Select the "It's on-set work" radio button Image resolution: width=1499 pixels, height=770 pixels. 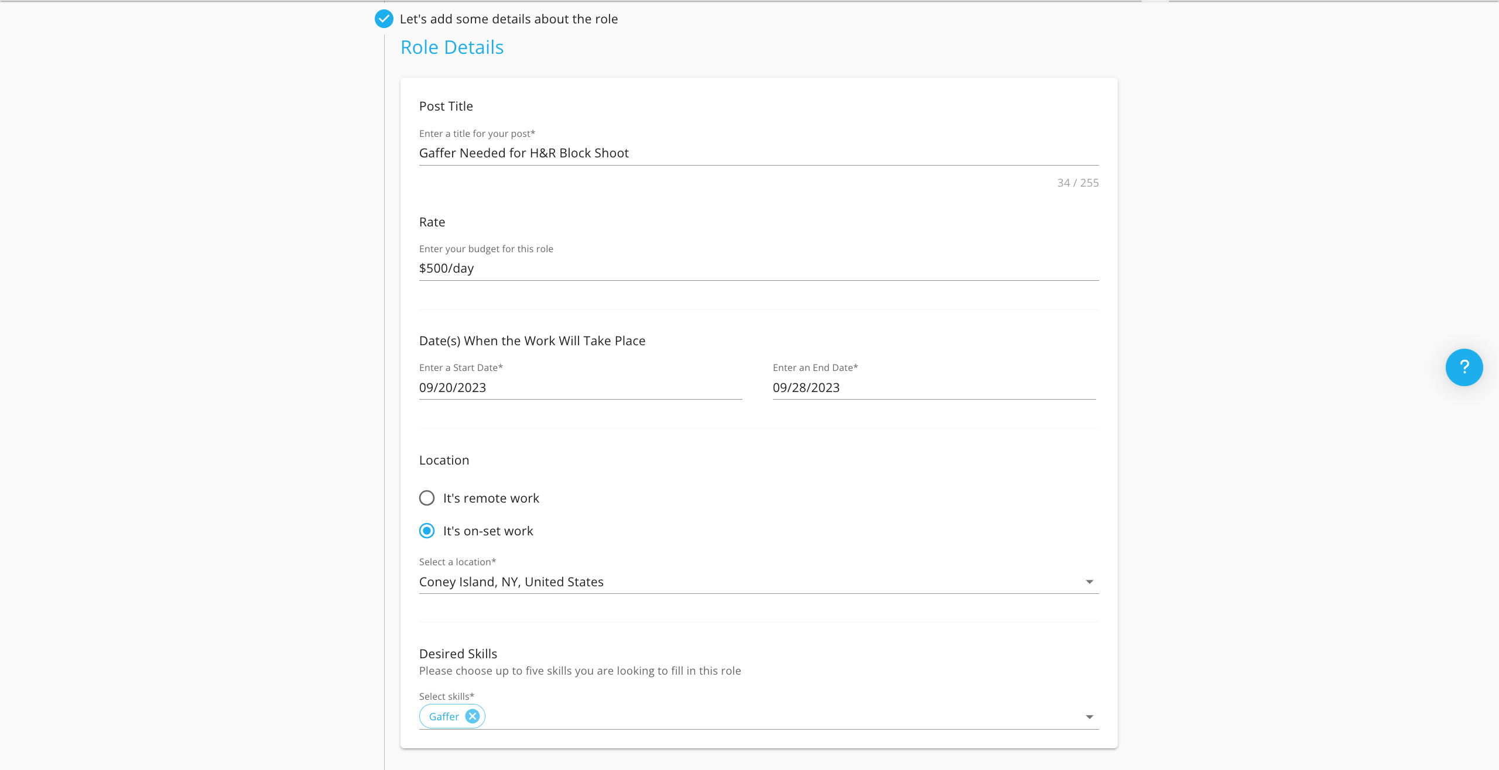click(x=427, y=531)
